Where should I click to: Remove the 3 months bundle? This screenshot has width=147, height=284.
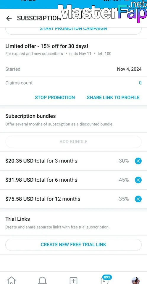(x=138, y=161)
